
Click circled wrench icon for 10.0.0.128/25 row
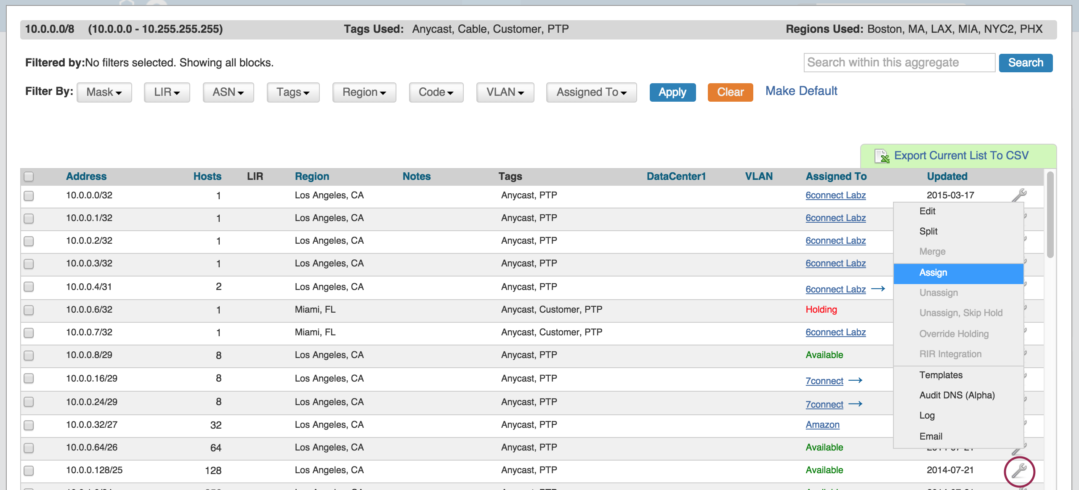pyautogui.click(x=1019, y=471)
